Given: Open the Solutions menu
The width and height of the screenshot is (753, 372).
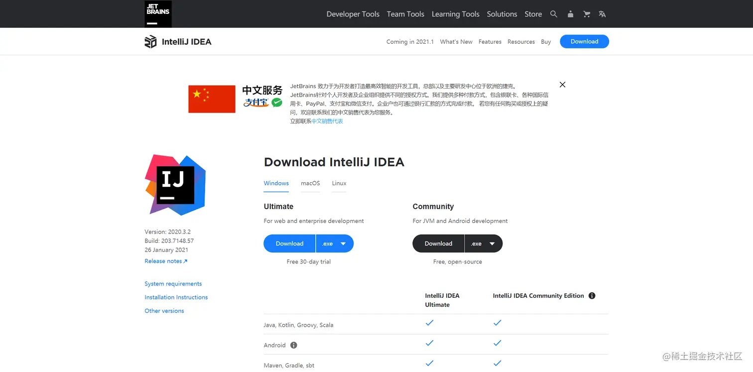Looking at the screenshot, I should click(502, 14).
